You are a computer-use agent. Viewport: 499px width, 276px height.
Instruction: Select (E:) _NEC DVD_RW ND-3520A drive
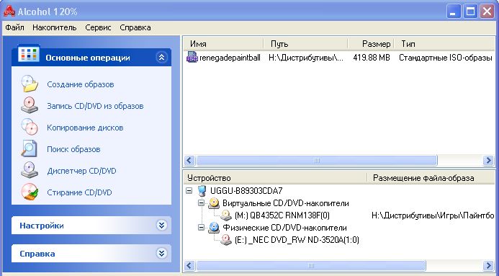297,240
